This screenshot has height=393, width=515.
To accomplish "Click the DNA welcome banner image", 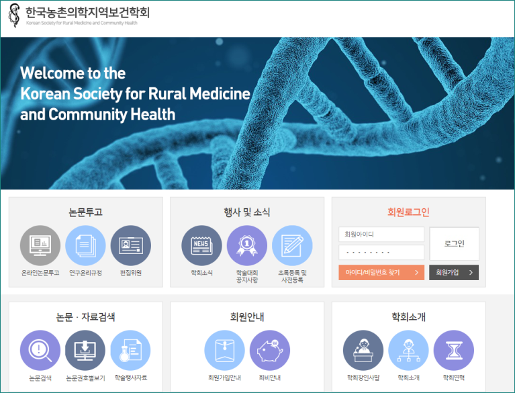I will pos(258,113).
